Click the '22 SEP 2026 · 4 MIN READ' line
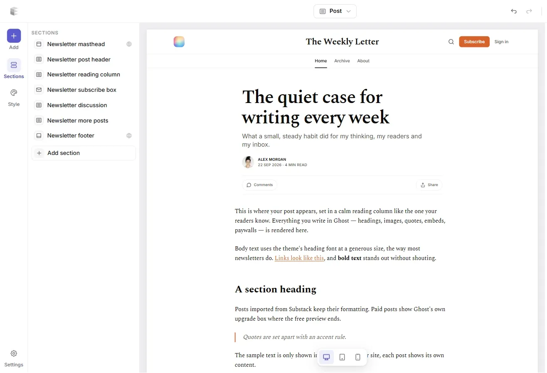The image size is (547, 373). [282, 165]
